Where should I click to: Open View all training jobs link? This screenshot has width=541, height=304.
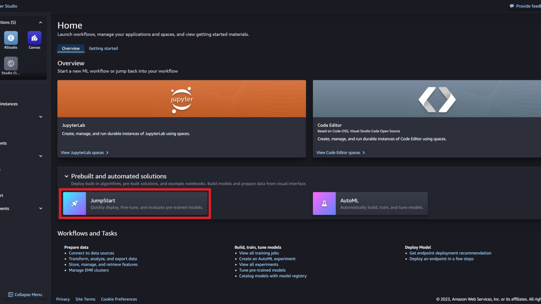tap(259, 253)
